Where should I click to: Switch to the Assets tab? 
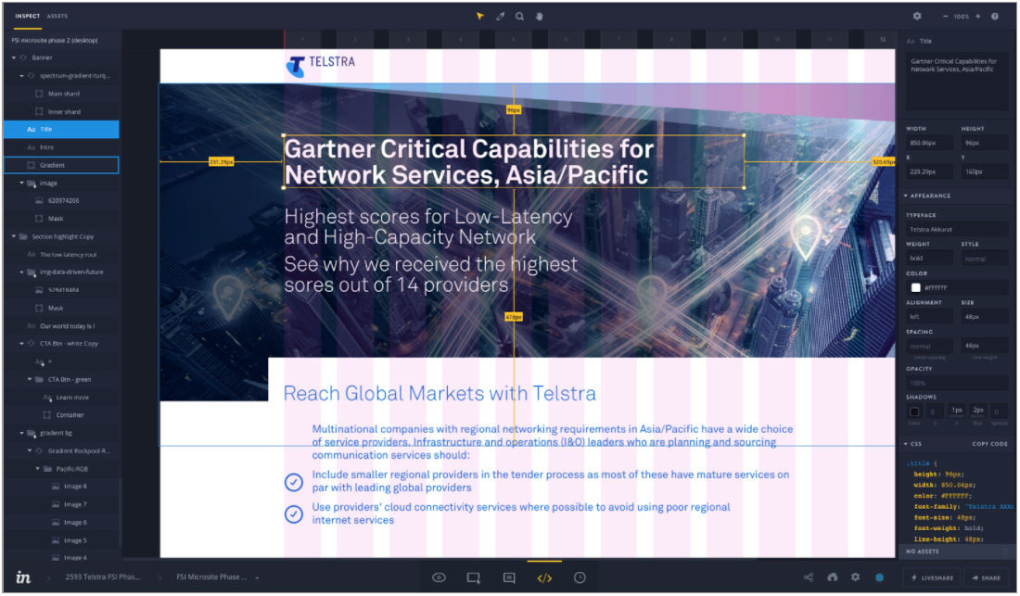pyautogui.click(x=57, y=16)
